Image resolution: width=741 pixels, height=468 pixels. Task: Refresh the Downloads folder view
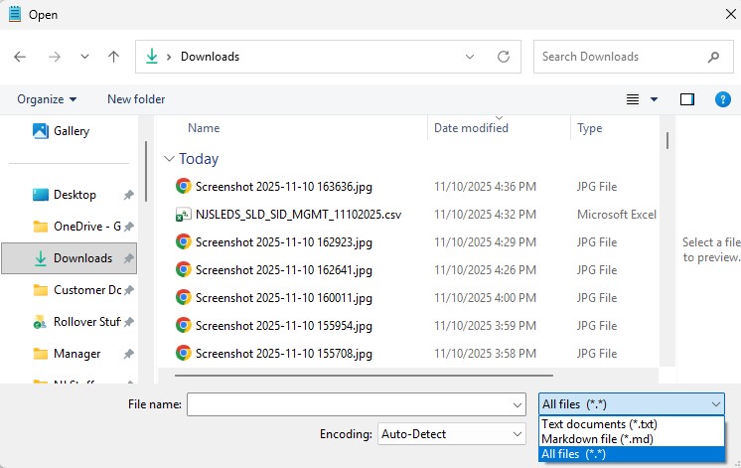(x=504, y=57)
